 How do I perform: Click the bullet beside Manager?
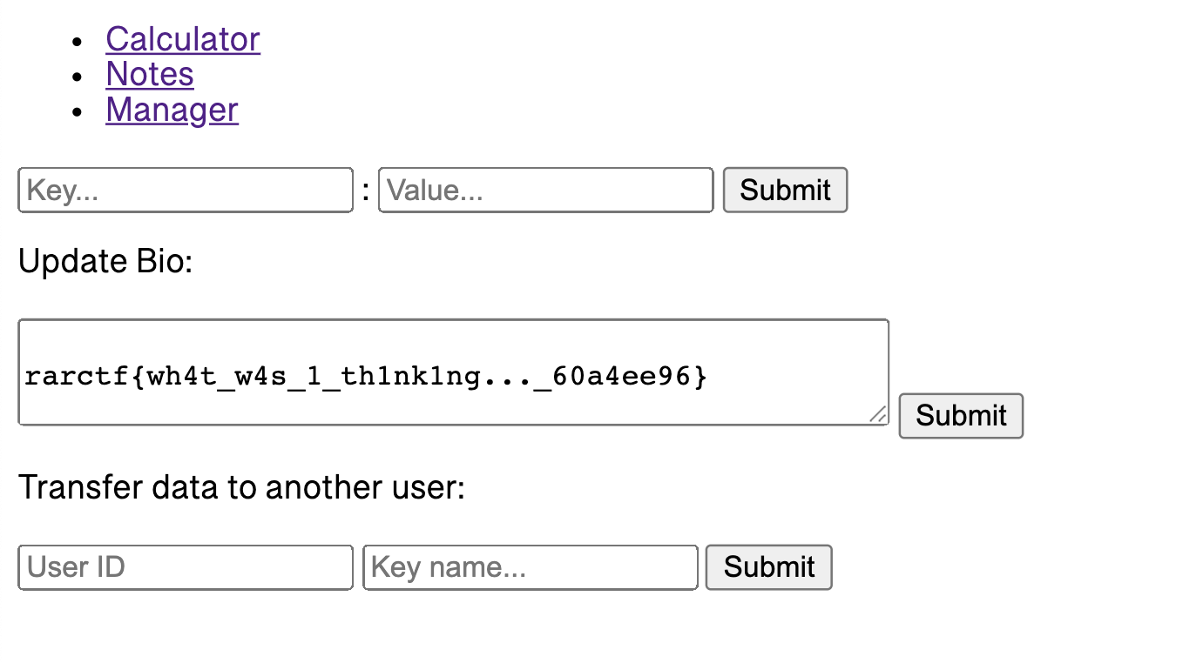[78, 112]
